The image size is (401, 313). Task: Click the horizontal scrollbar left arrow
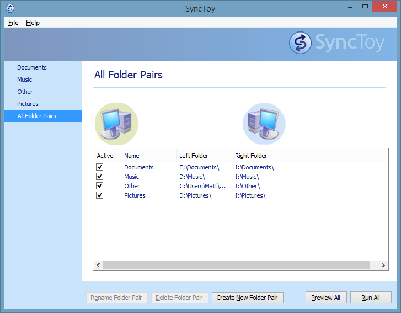pyautogui.click(x=98, y=265)
